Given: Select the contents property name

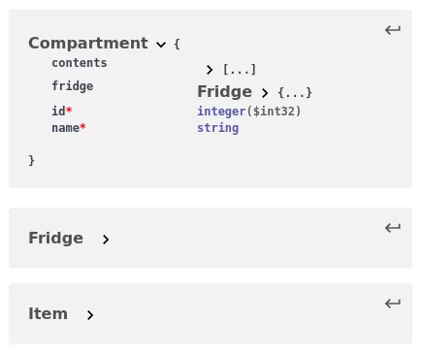Looking at the screenshot, I should click(80, 63).
